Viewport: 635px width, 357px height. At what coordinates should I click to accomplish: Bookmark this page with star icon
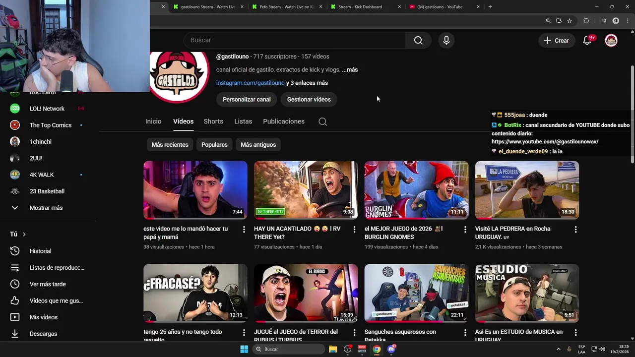tap(570, 21)
